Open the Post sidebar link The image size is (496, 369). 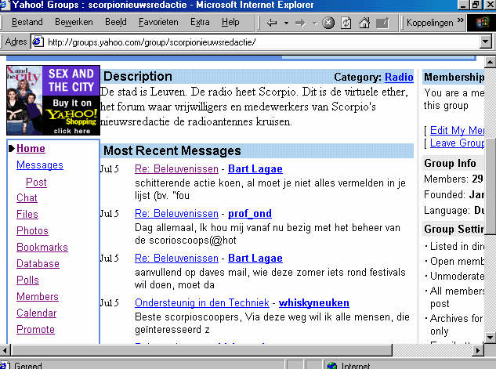pos(36,182)
